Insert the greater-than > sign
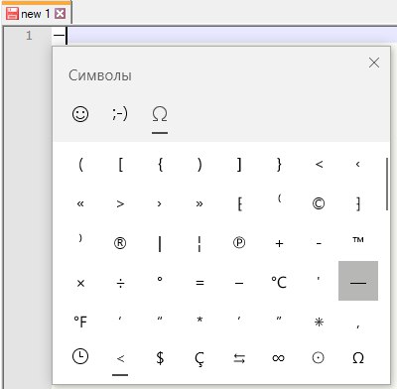The width and height of the screenshot is (397, 389). coord(120,203)
